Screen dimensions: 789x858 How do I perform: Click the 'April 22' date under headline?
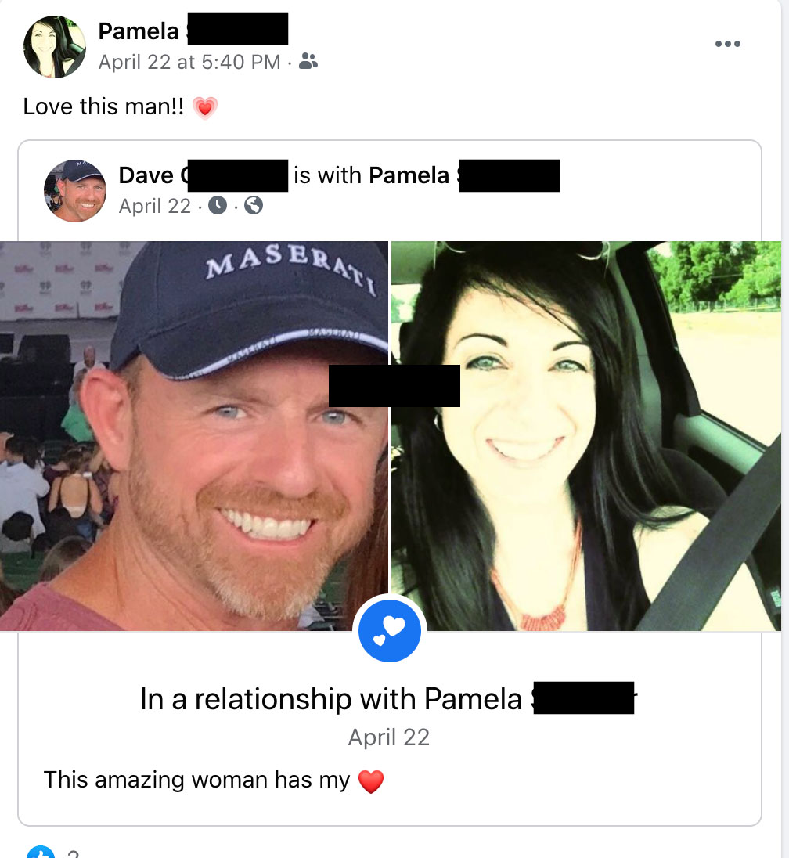coord(388,737)
